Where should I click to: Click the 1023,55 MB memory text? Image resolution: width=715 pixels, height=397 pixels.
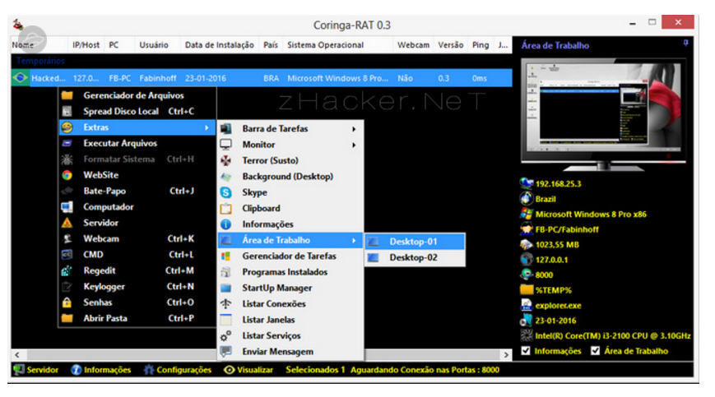point(557,245)
